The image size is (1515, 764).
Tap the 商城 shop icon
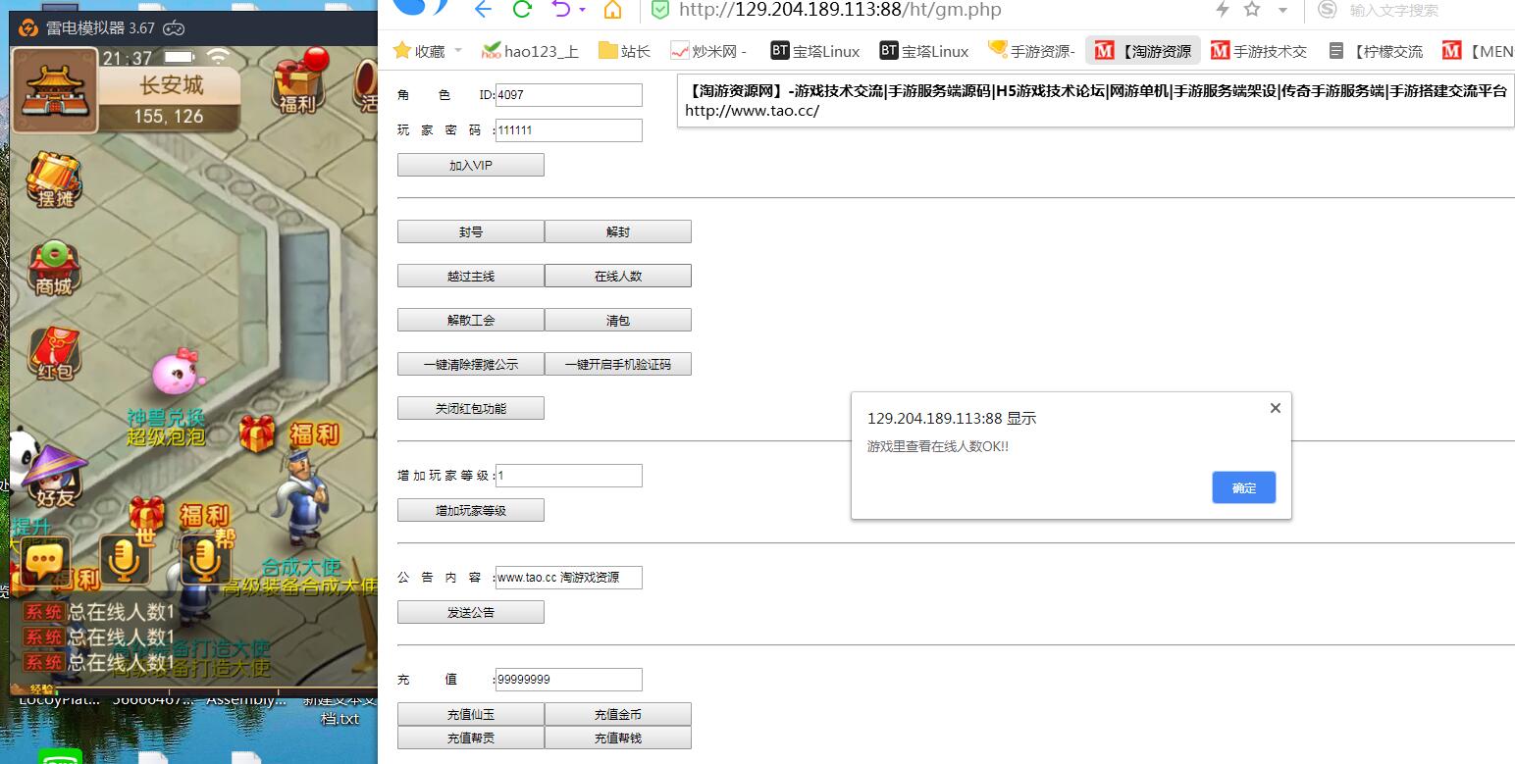point(53,267)
